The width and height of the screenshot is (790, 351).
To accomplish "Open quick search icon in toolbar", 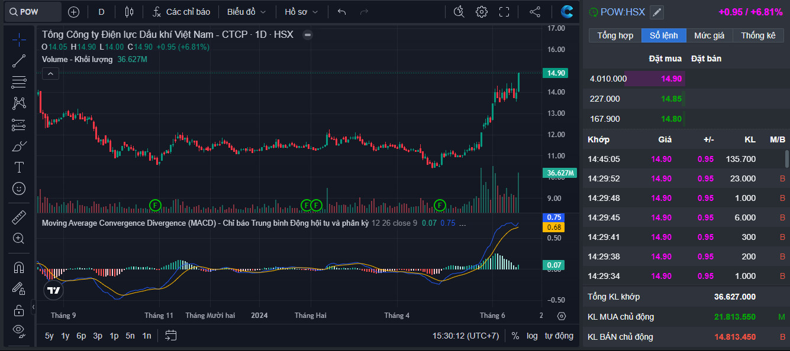I will (x=459, y=12).
